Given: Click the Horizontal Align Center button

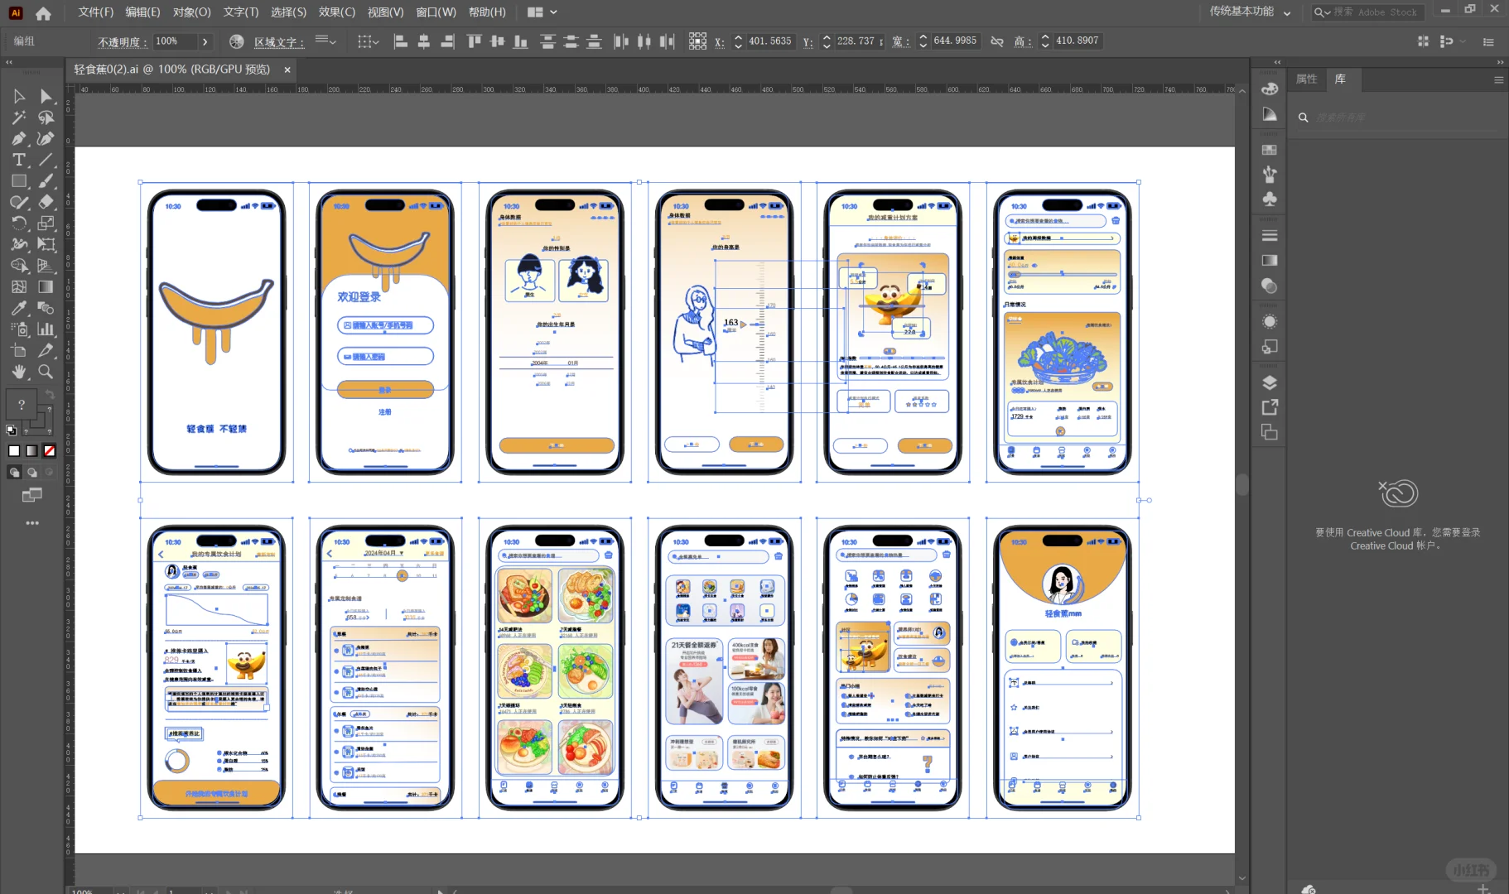Looking at the screenshot, I should 424,41.
